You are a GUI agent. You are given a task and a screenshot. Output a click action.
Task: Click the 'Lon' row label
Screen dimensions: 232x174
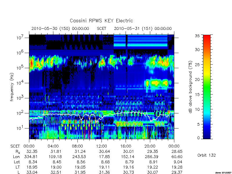pyautogui.click(x=16, y=157)
